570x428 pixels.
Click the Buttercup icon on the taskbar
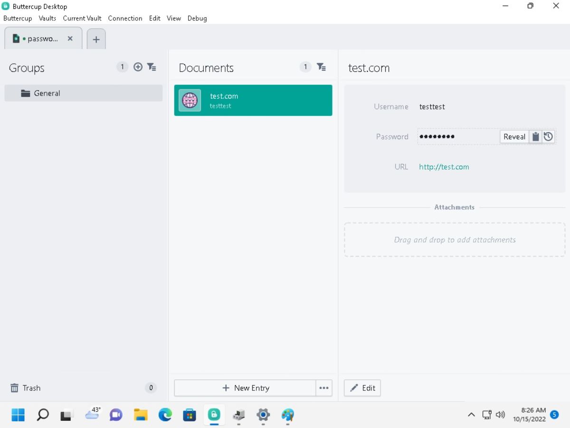(x=214, y=414)
